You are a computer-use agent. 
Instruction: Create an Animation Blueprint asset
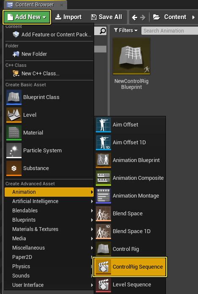point(130,160)
